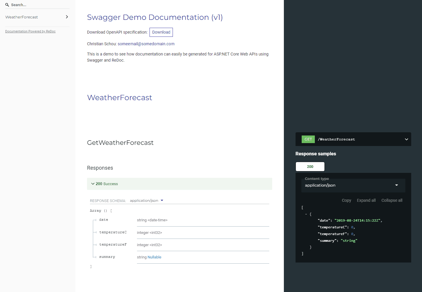Click the date row in response schema
Screen dimensions: 422x292
[104, 220]
